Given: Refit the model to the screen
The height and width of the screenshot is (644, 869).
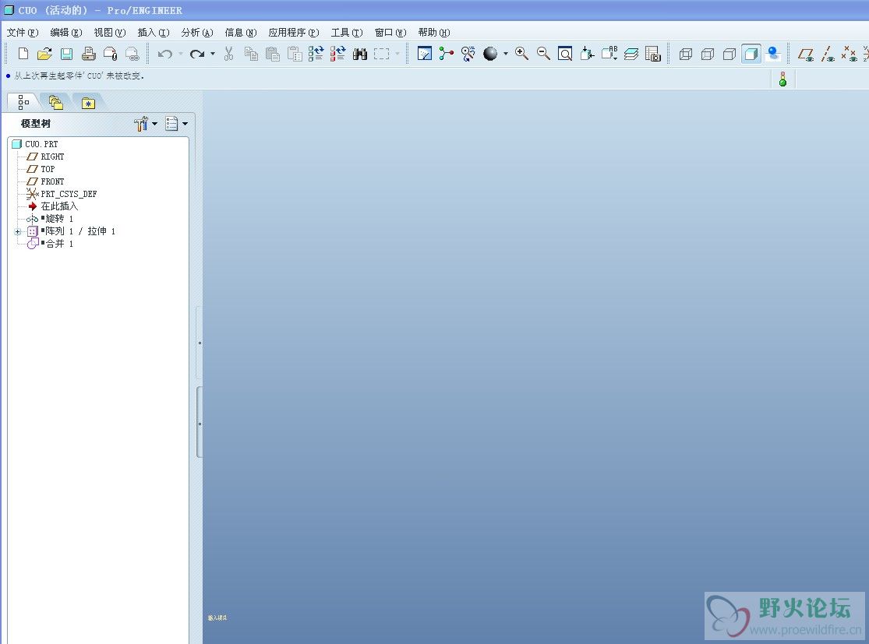Looking at the screenshot, I should click(565, 54).
